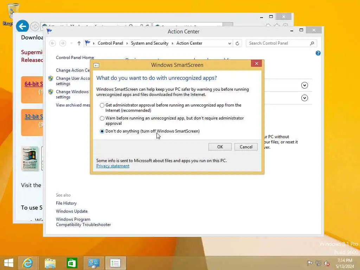
Task: Expand chevron after System and Security breadcrumb
Action: [x=172, y=43]
